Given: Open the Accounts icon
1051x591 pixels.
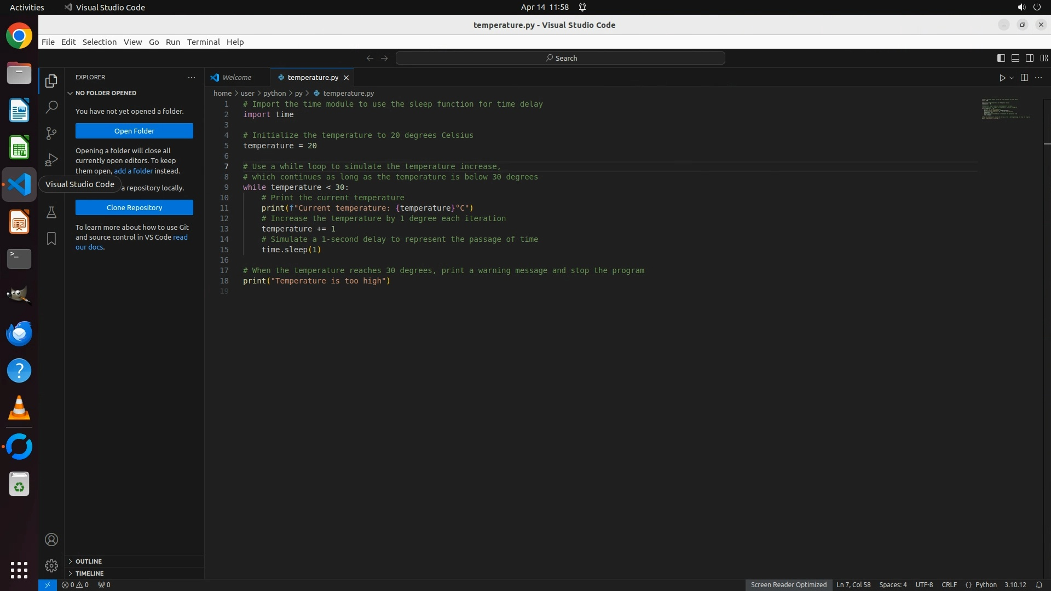Looking at the screenshot, I should pos(51,540).
